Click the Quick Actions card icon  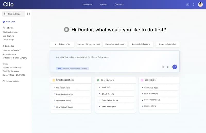click(x=98, y=80)
